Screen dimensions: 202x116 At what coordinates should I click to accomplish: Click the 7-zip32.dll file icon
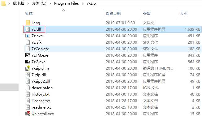(x=28, y=81)
